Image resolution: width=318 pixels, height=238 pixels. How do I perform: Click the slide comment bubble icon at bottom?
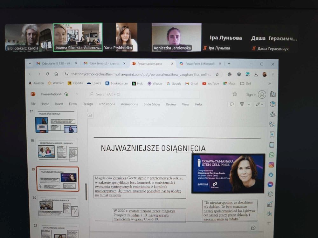[x=253, y=228]
